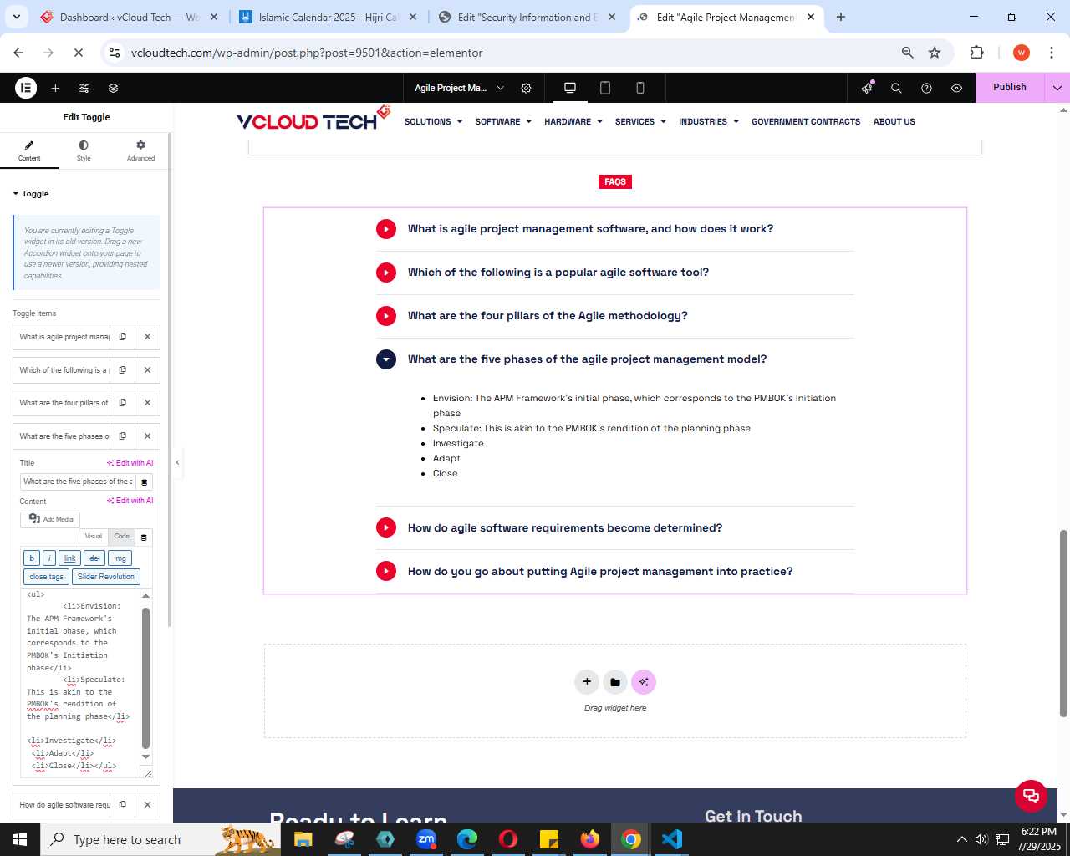Add template using the folder icon
The height and width of the screenshot is (856, 1070).
point(615,682)
